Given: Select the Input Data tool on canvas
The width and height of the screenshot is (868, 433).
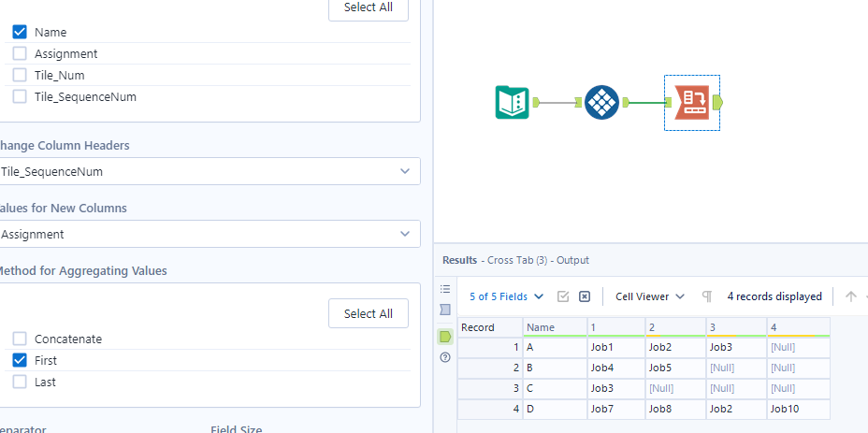Looking at the screenshot, I should [512, 102].
